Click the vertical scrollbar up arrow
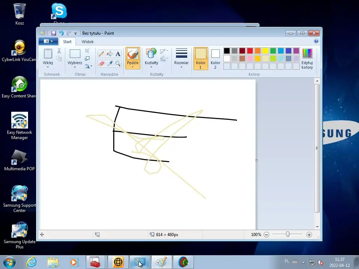359x269 pixels. coord(317,81)
